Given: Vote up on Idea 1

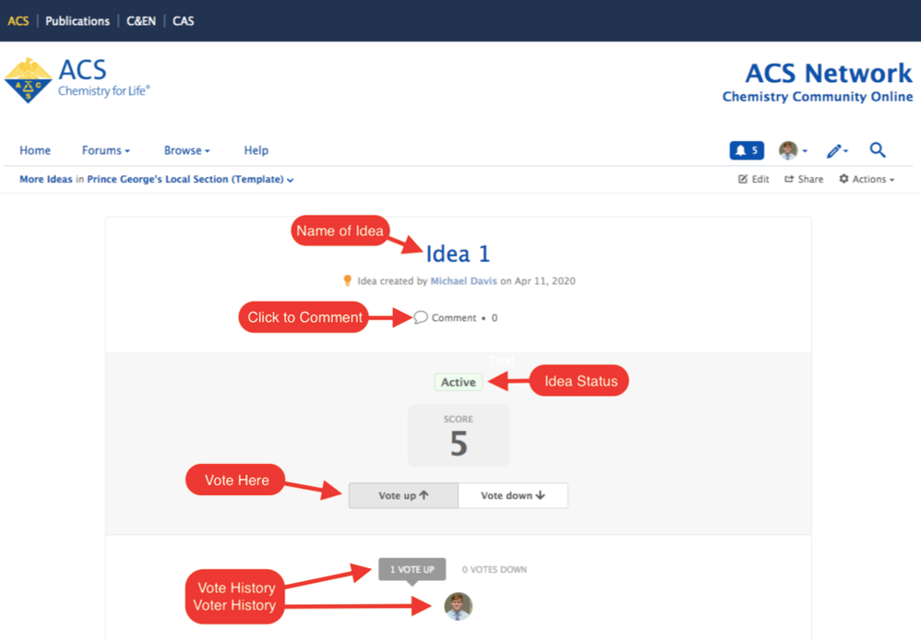Looking at the screenshot, I should [x=403, y=495].
